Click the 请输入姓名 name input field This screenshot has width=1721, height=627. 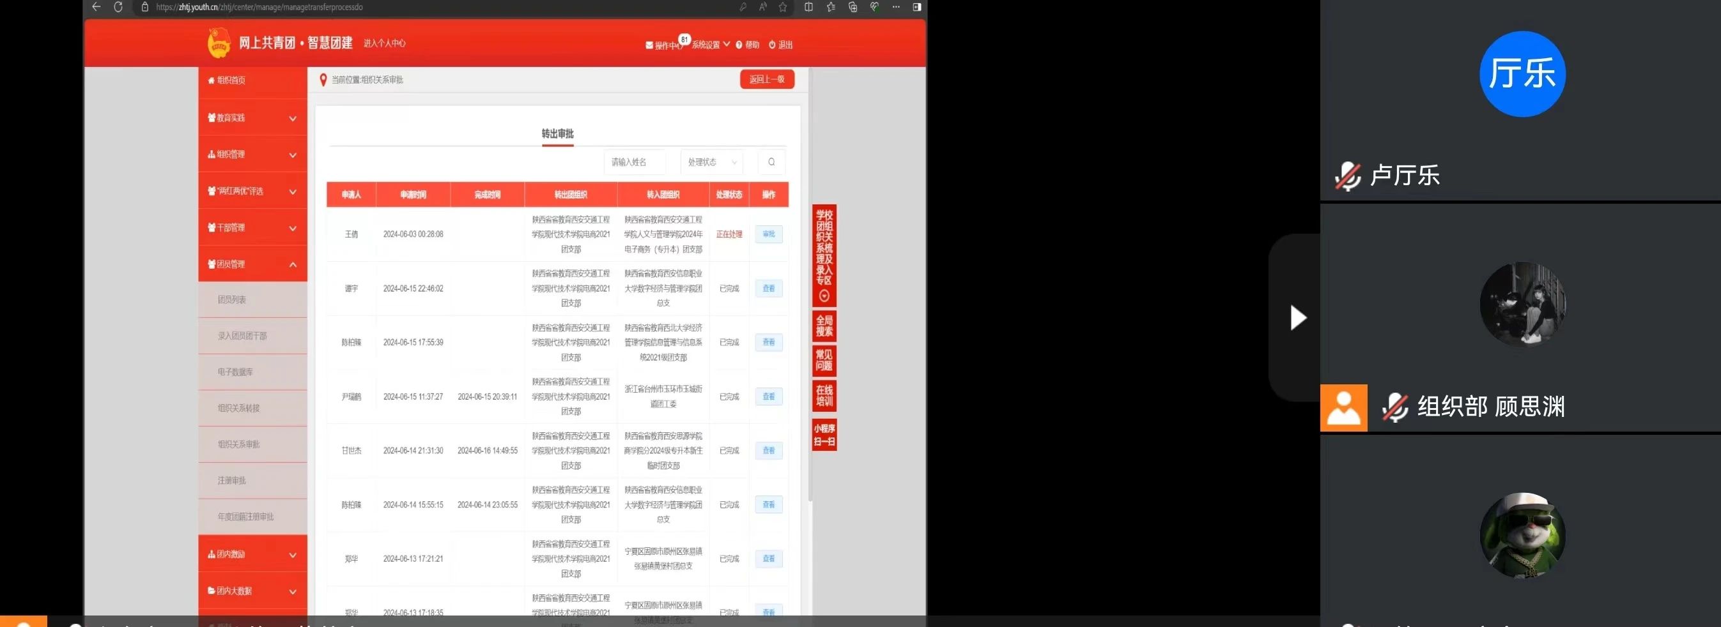click(634, 162)
